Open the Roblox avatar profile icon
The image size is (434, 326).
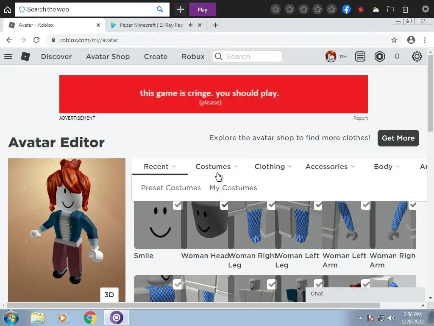(x=331, y=56)
